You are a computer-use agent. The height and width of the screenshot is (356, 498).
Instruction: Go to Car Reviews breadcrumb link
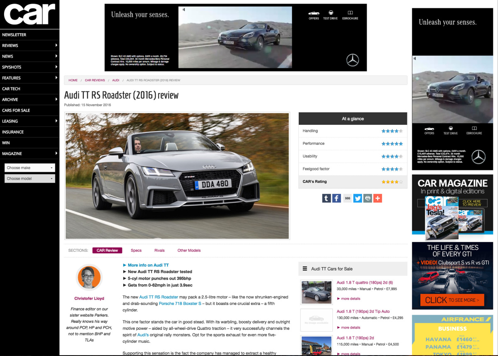tap(95, 80)
